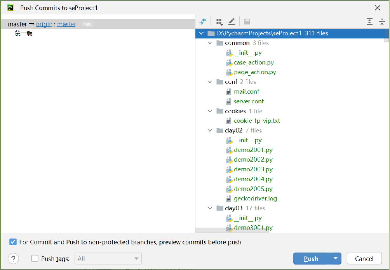Click the common folder icon
Viewport: 390px width, 270px height.
219,43
